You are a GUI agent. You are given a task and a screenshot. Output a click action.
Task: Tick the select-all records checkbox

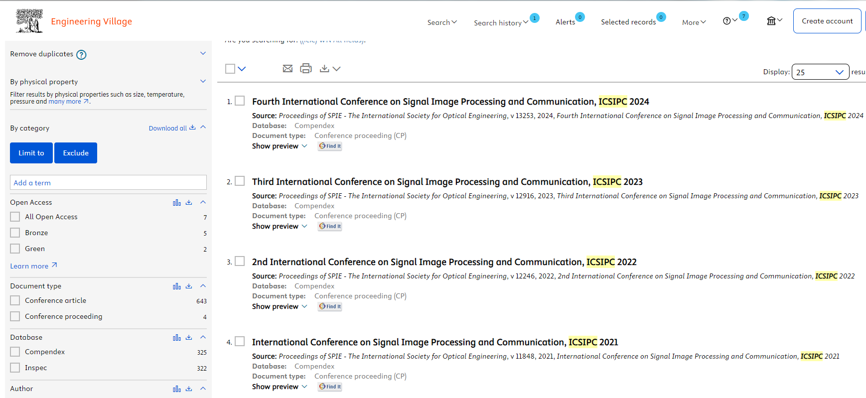tap(230, 69)
